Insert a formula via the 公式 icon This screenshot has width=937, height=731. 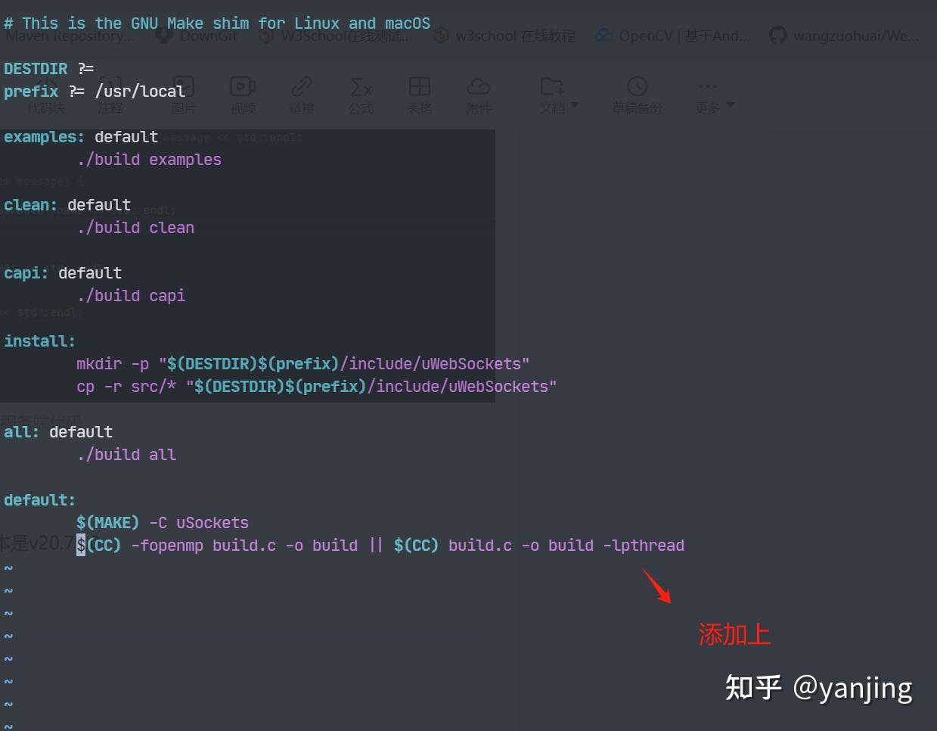pyautogui.click(x=361, y=87)
